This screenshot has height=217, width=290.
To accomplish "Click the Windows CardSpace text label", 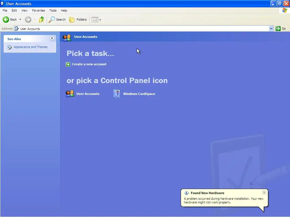I will coord(139,94).
